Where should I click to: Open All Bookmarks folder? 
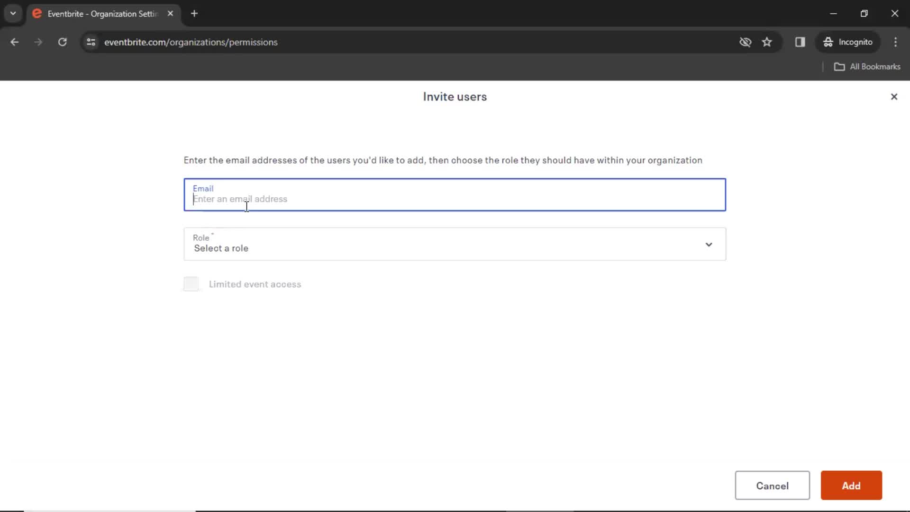click(867, 67)
